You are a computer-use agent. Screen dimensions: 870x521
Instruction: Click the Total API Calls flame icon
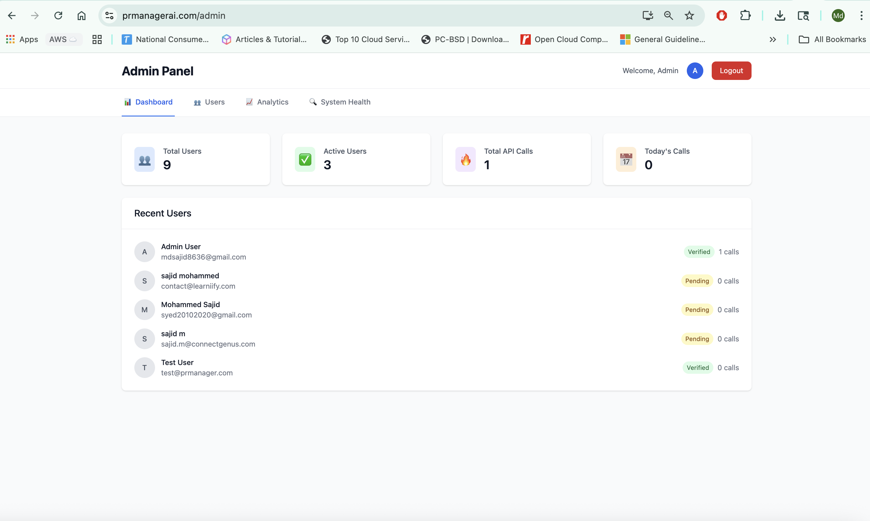[x=465, y=160]
